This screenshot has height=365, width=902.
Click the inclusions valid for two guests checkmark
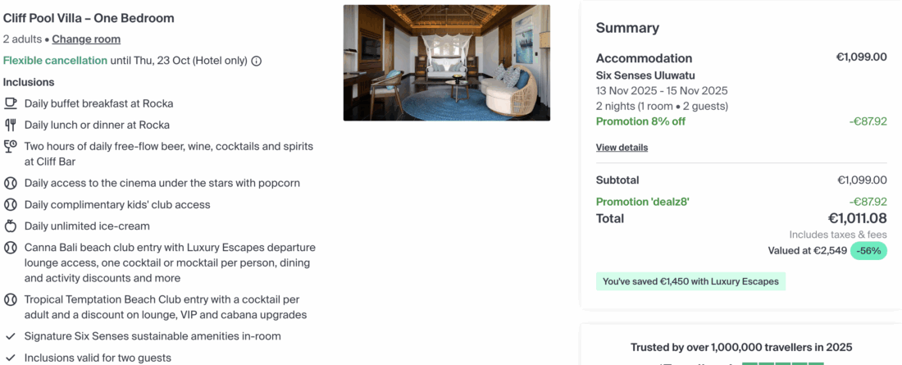(11, 358)
